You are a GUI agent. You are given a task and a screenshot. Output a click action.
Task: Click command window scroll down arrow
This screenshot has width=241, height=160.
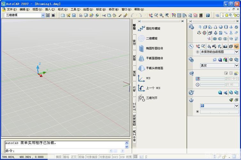[x=127, y=147]
